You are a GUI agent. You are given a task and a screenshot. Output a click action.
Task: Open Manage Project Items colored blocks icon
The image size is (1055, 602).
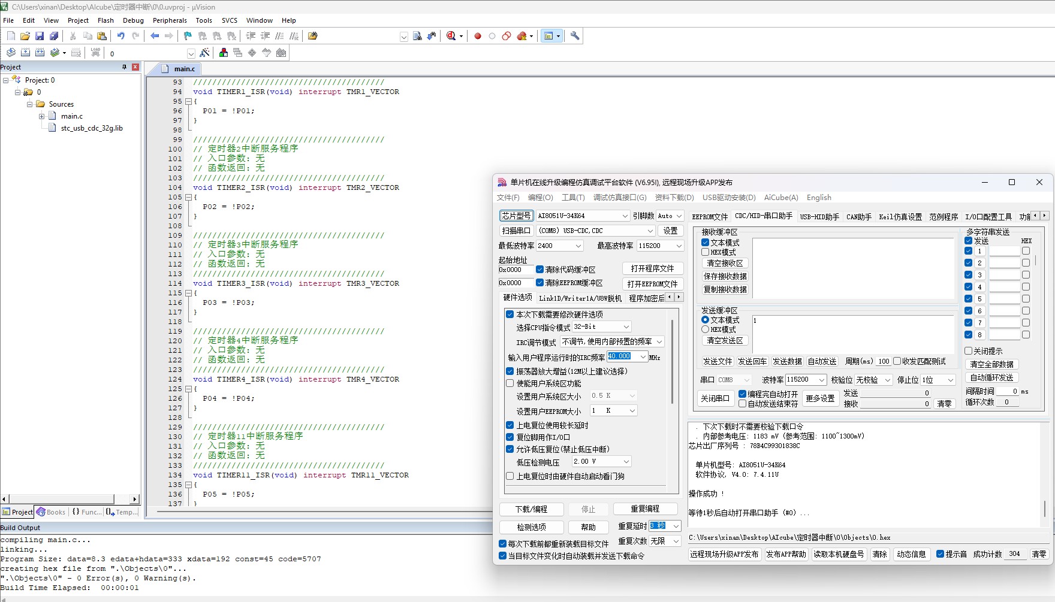[224, 53]
